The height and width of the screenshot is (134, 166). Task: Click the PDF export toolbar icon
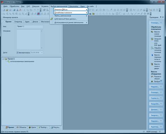(x=20, y=10)
